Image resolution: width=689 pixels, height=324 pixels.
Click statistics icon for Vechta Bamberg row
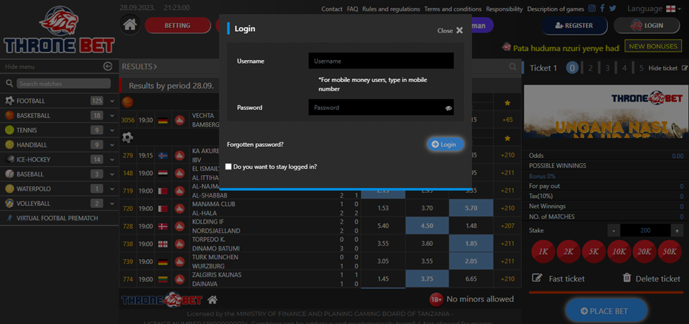(179, 120)
